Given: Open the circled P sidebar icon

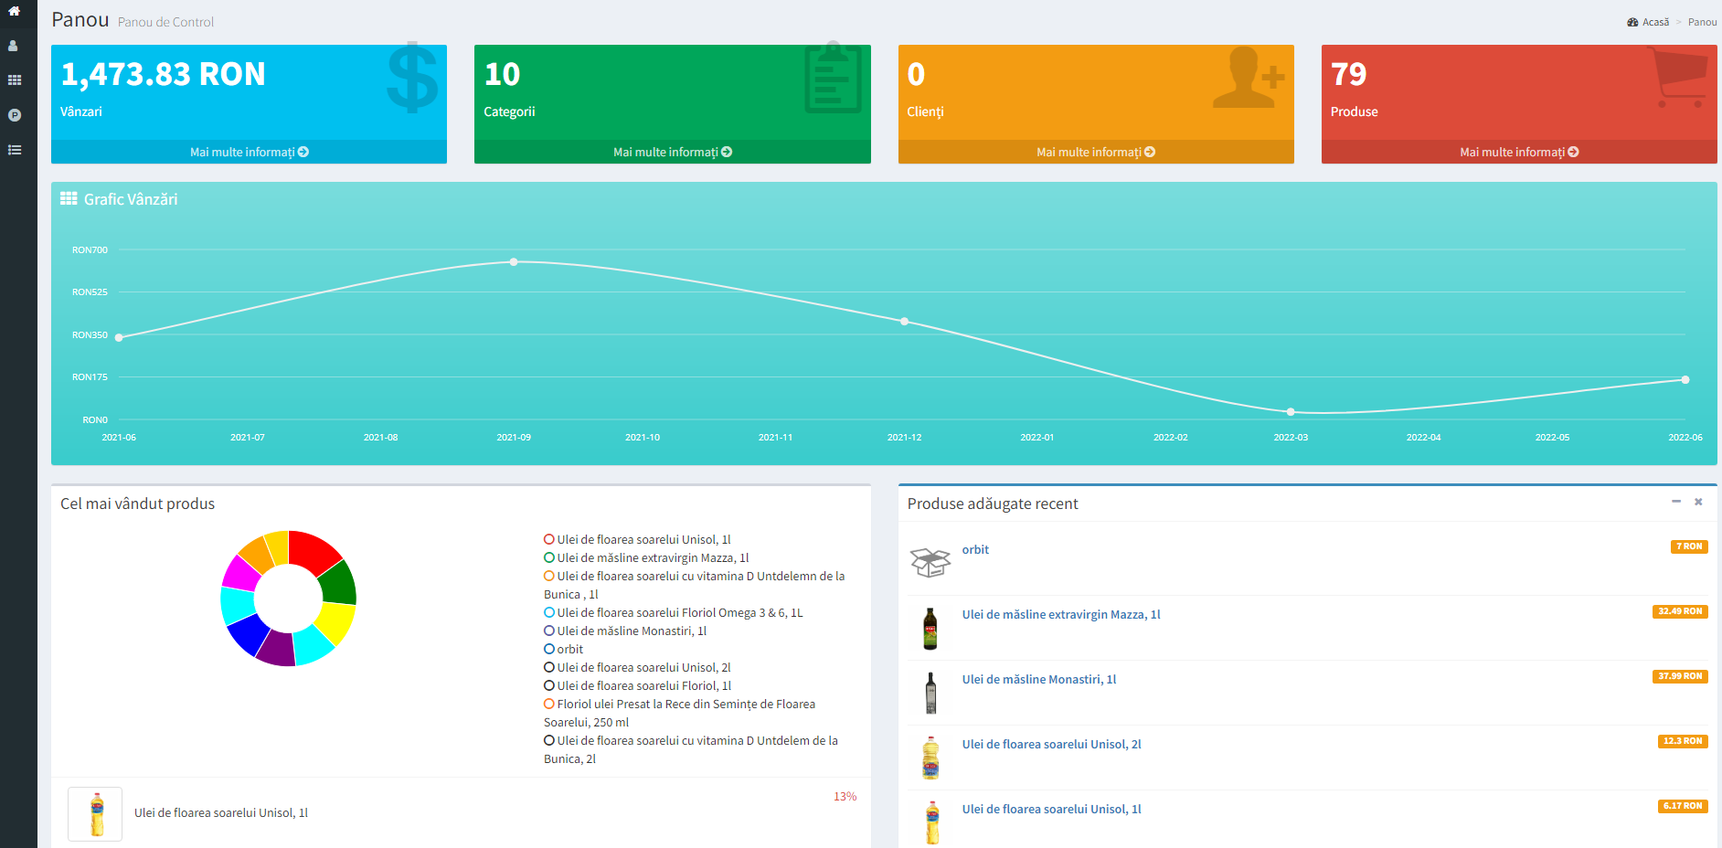Looking at the screenshot, I should click(14, 115).
